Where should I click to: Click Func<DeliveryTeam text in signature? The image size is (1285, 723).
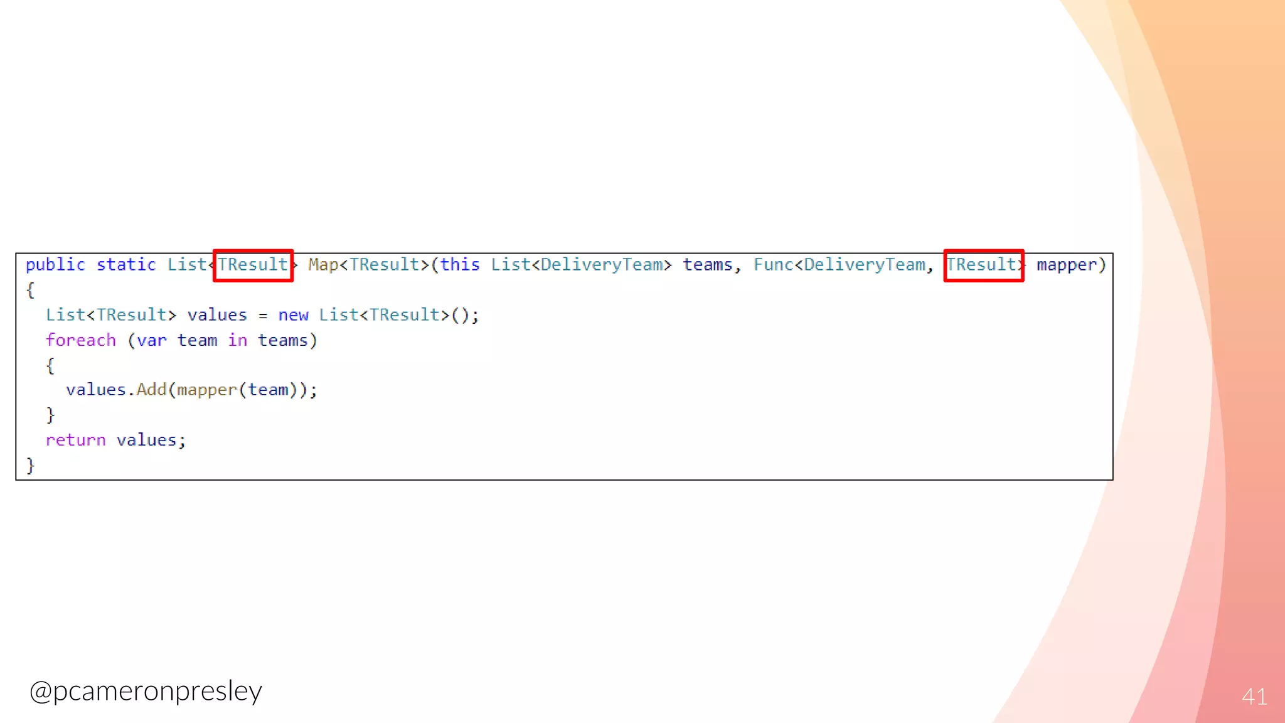840,265
